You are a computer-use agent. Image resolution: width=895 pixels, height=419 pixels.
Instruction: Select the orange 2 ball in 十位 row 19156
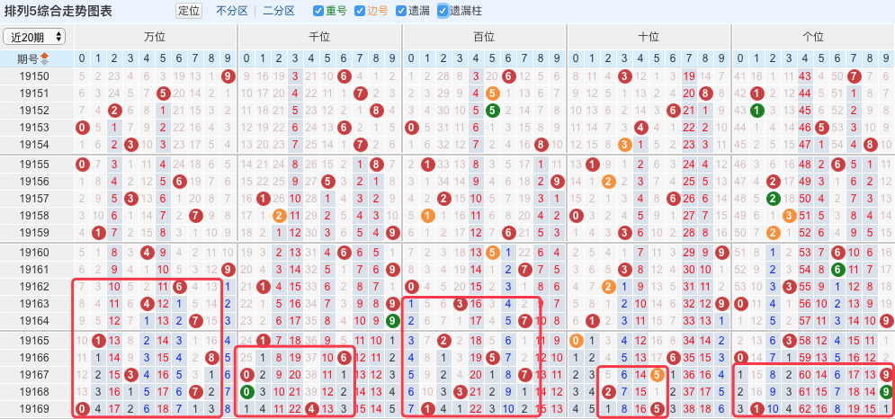point(608,183)
